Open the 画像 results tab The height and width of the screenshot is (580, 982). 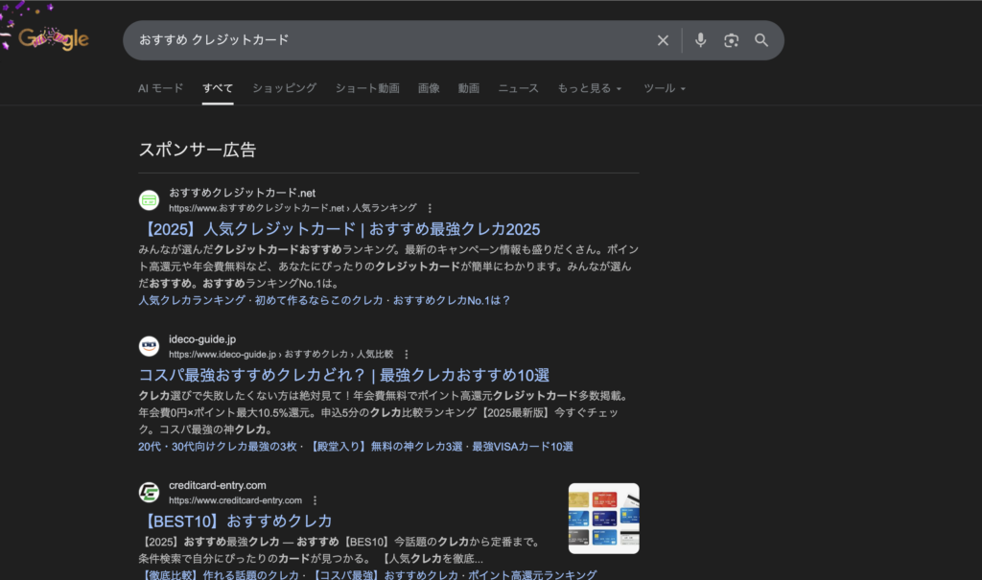429,88
